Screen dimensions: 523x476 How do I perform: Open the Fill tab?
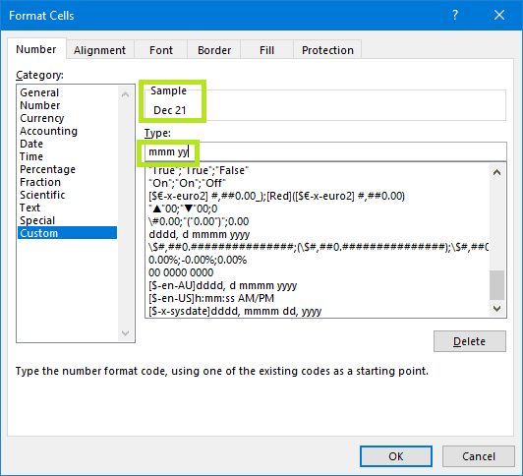(266, 50)
